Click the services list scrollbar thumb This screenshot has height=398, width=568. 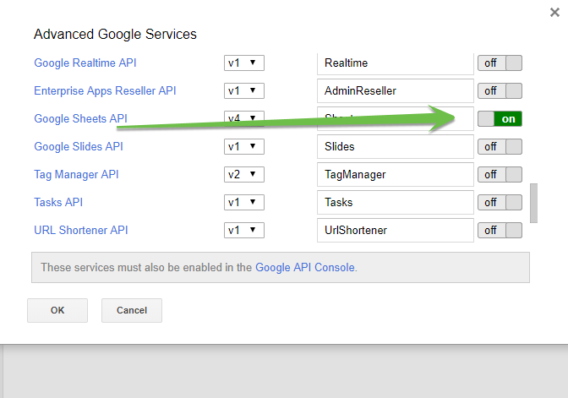(x=533, y=203)
